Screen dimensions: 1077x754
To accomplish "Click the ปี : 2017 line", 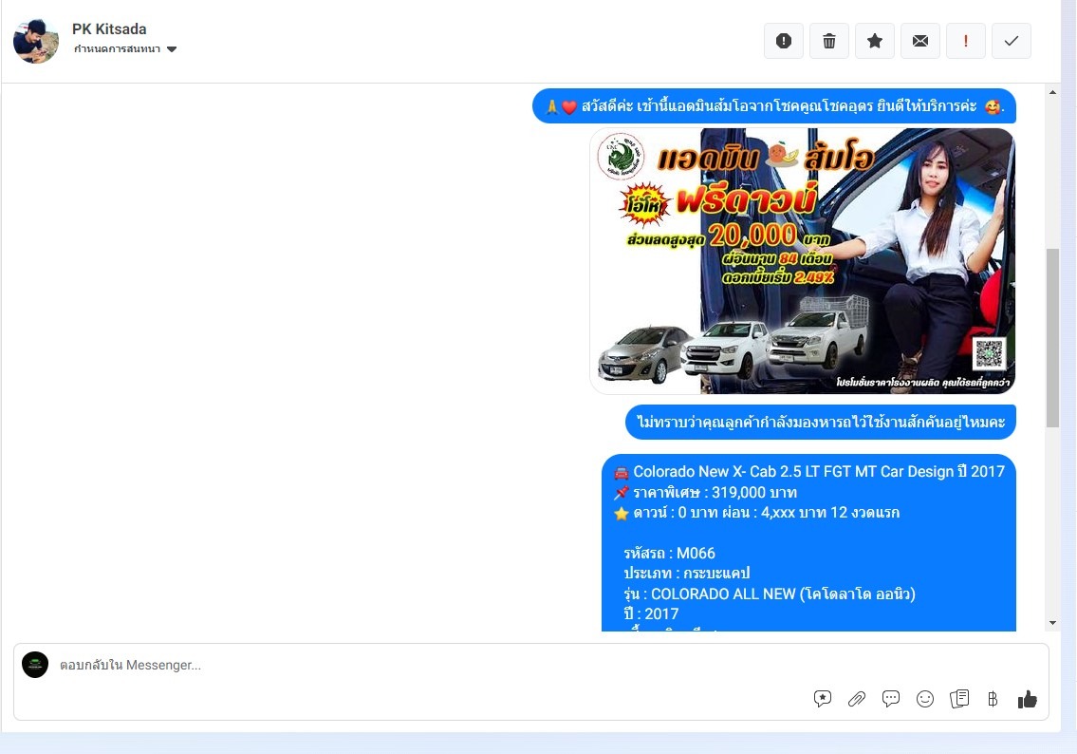I will click(651, 613).
